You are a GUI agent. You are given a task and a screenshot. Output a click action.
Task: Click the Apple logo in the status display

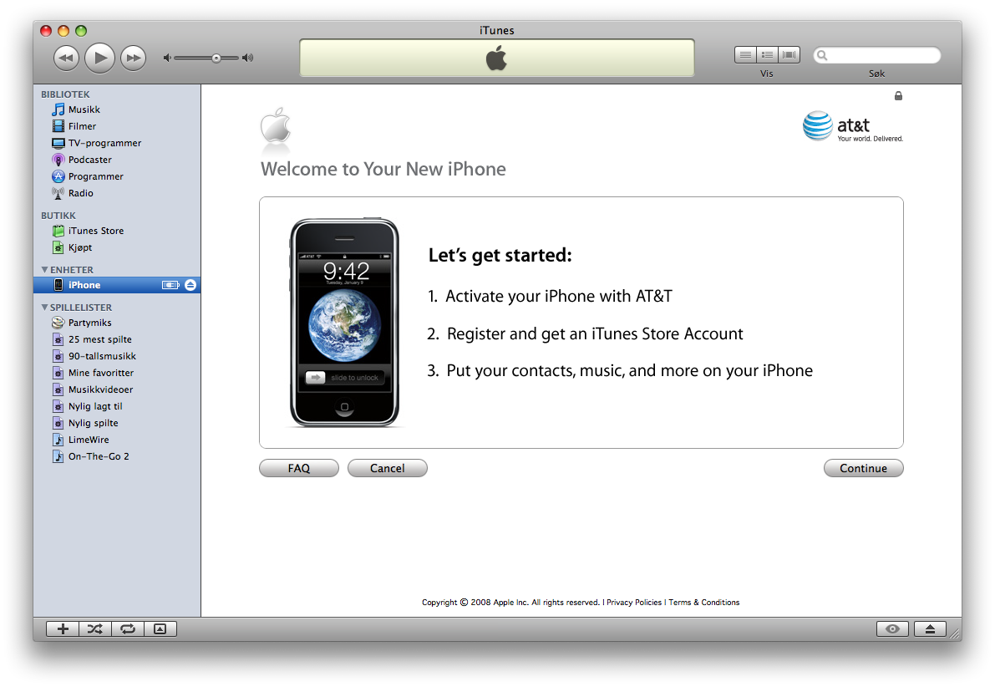(x=496, y=58)
